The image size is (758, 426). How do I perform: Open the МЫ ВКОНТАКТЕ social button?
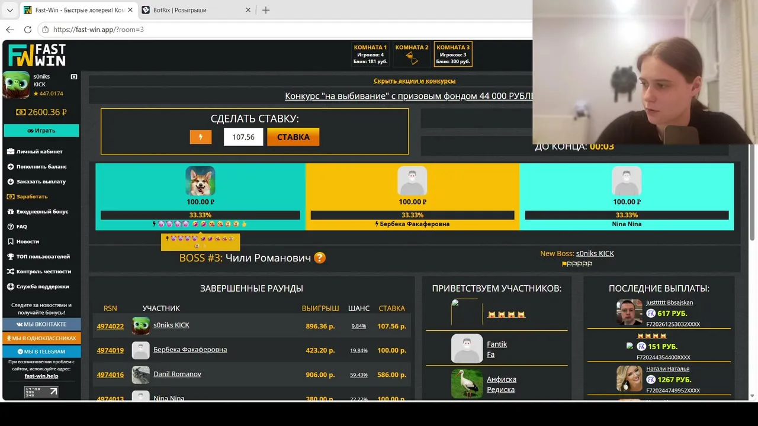(x=41, y=324)
